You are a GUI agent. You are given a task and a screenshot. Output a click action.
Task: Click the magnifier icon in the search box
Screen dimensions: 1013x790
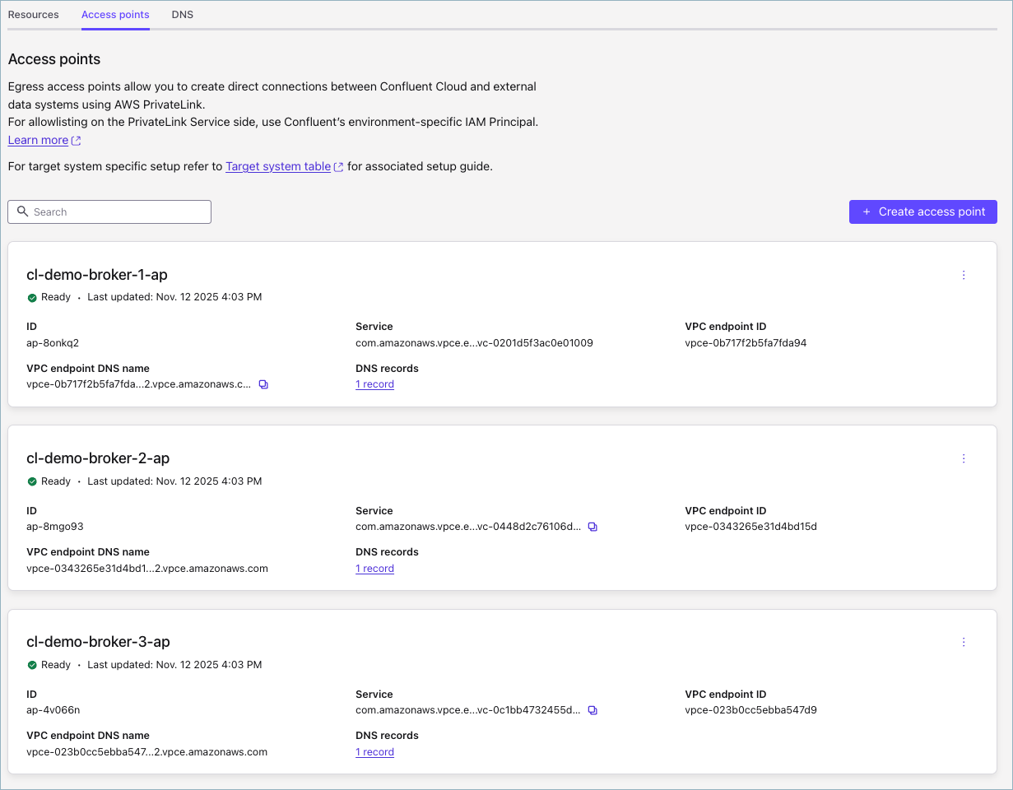pyautogui.click(x=22, y=211)
